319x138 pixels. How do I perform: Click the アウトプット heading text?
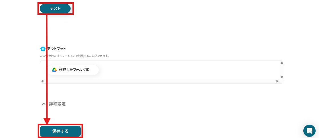(56, 49)
